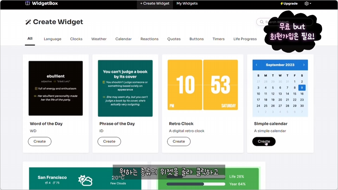Screen dimensions: 338x190
Task: Click the Simple calendar title
Action: coord(271,124)
